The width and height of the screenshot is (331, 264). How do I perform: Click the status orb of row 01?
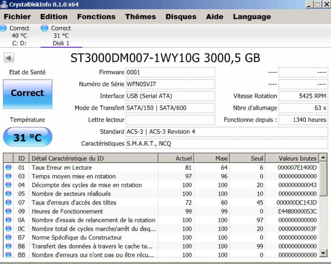point(9,167)
